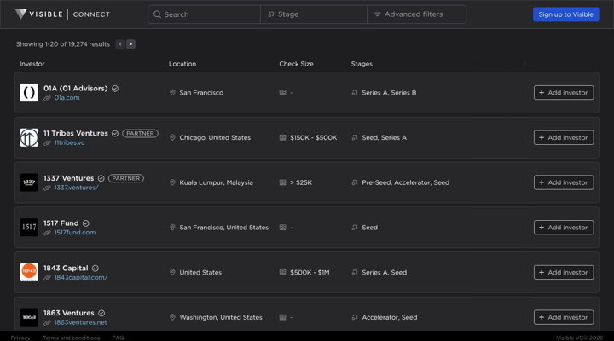Click the 1863 Ventures logo
The image size is (614, 341).
tap(29, 317)
